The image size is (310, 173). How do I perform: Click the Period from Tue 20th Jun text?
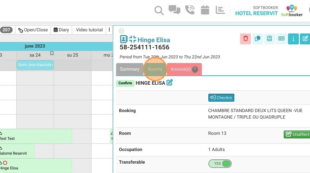(x=170, y=57)
